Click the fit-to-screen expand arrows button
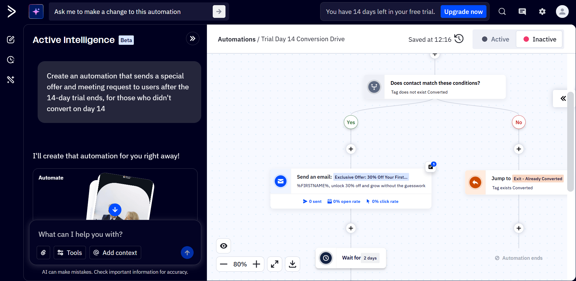 pyautogui.click(x=275, y=264)
